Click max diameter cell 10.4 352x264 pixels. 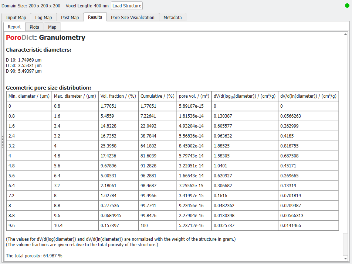coord(75,226)
